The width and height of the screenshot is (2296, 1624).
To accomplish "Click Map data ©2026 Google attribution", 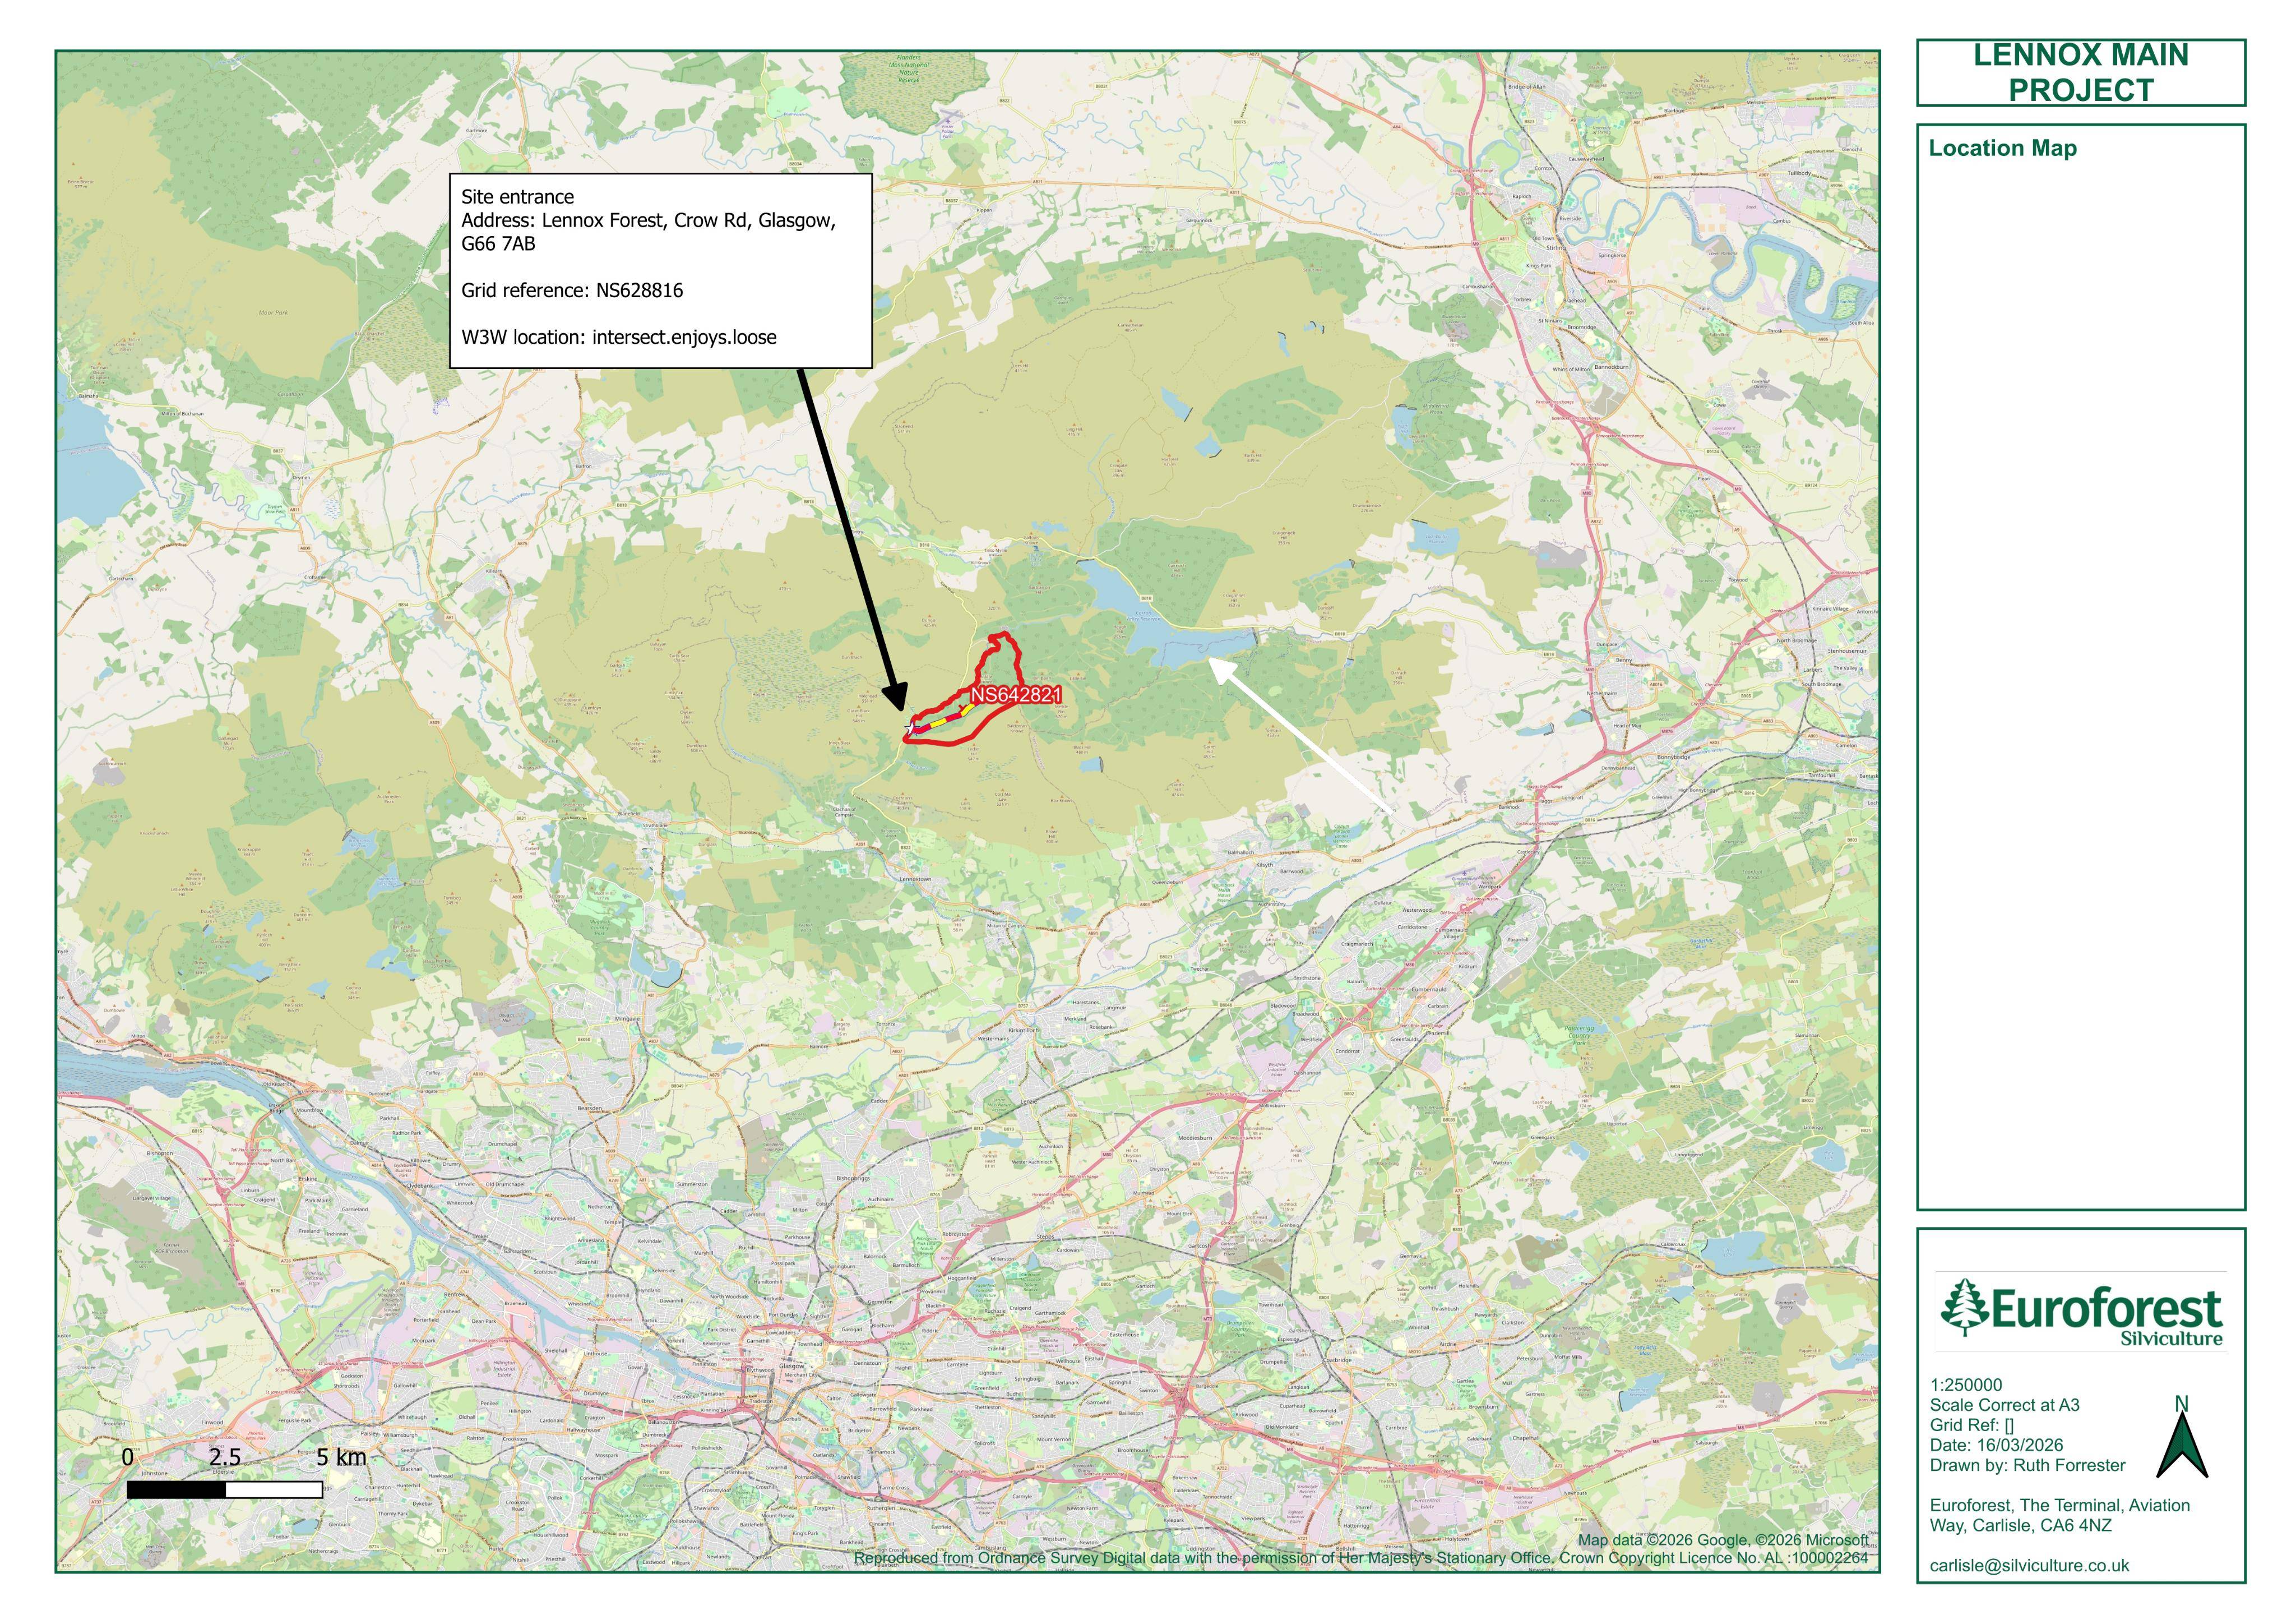I will pyautogui.click(x=1722, y=1540).
